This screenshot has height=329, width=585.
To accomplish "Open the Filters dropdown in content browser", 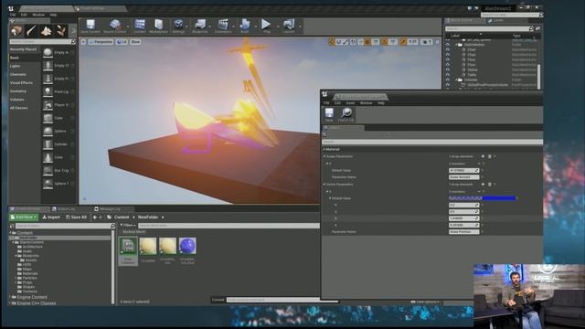I will (128, 226).
